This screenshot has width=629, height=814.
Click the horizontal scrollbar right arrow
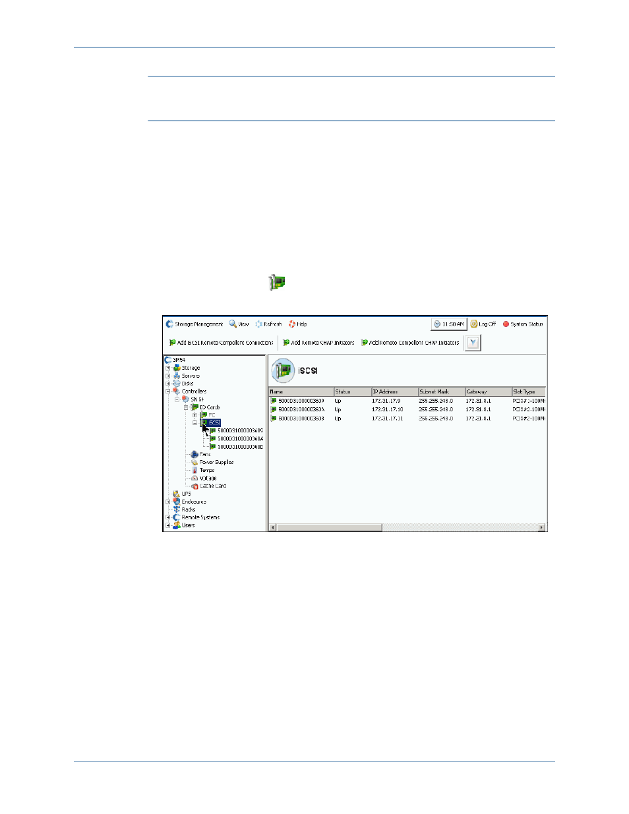[x=542, y=527]
